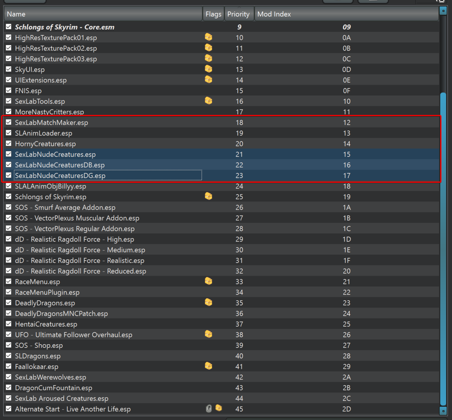This screenshot has height=420, width=452.
Task: Click the scrollbar up arrow button
Action: (x=443, y=11)
